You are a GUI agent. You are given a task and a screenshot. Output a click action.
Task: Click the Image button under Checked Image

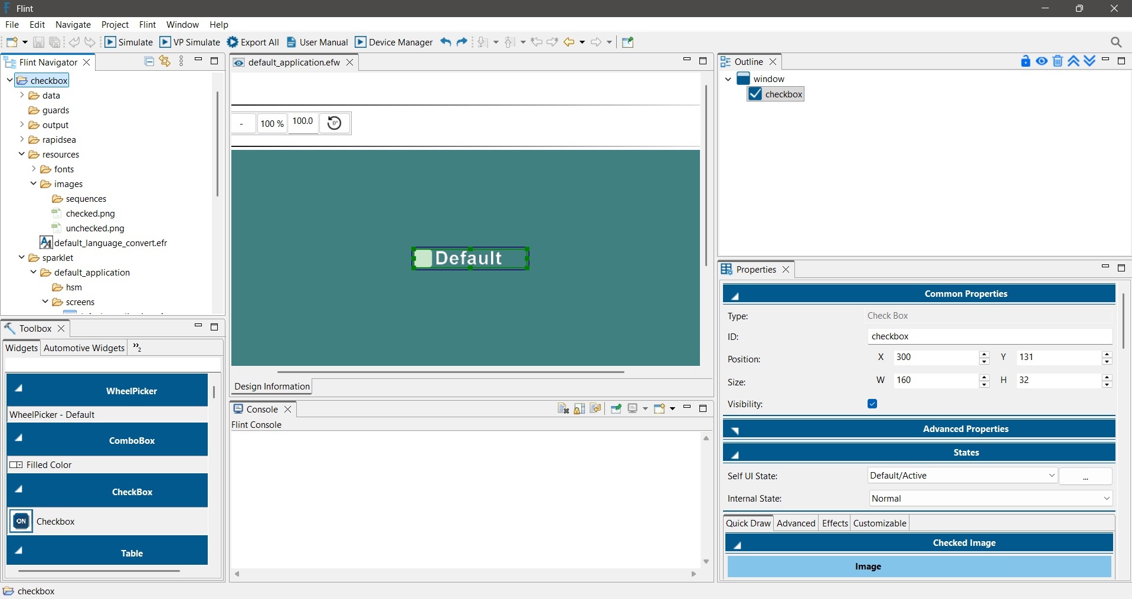[919, 566]
